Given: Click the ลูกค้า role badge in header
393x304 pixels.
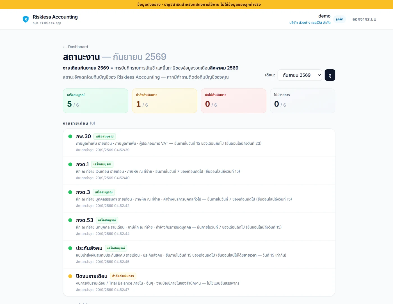Looking at the screenshot, I should click(x=339, y=19).
